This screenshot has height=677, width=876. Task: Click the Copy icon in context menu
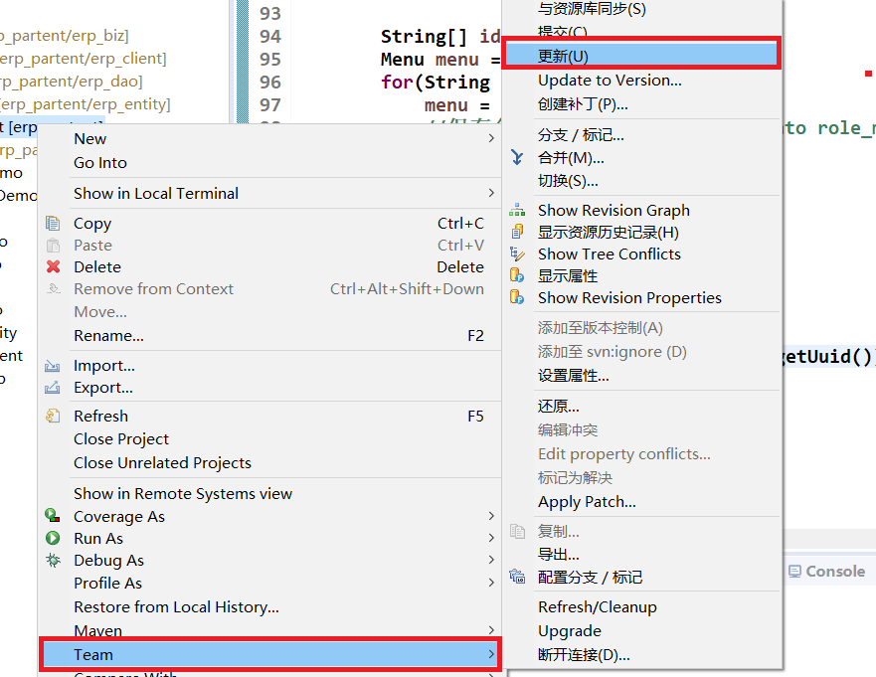[x=53, y=224]
